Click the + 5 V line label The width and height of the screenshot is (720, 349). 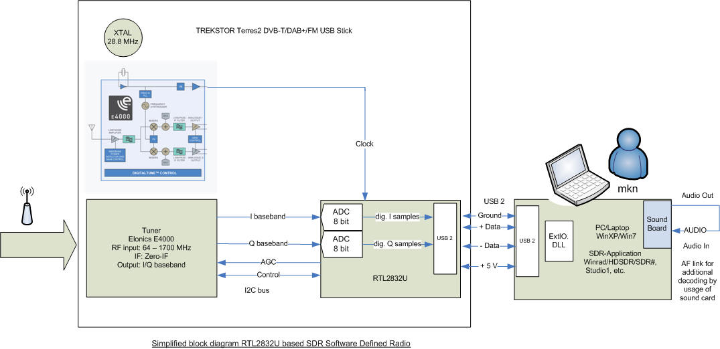[489, 265]
